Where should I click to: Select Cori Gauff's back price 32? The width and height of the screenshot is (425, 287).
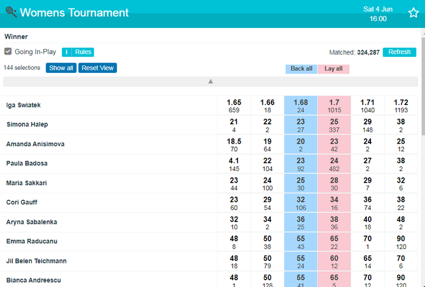[301, 203]
